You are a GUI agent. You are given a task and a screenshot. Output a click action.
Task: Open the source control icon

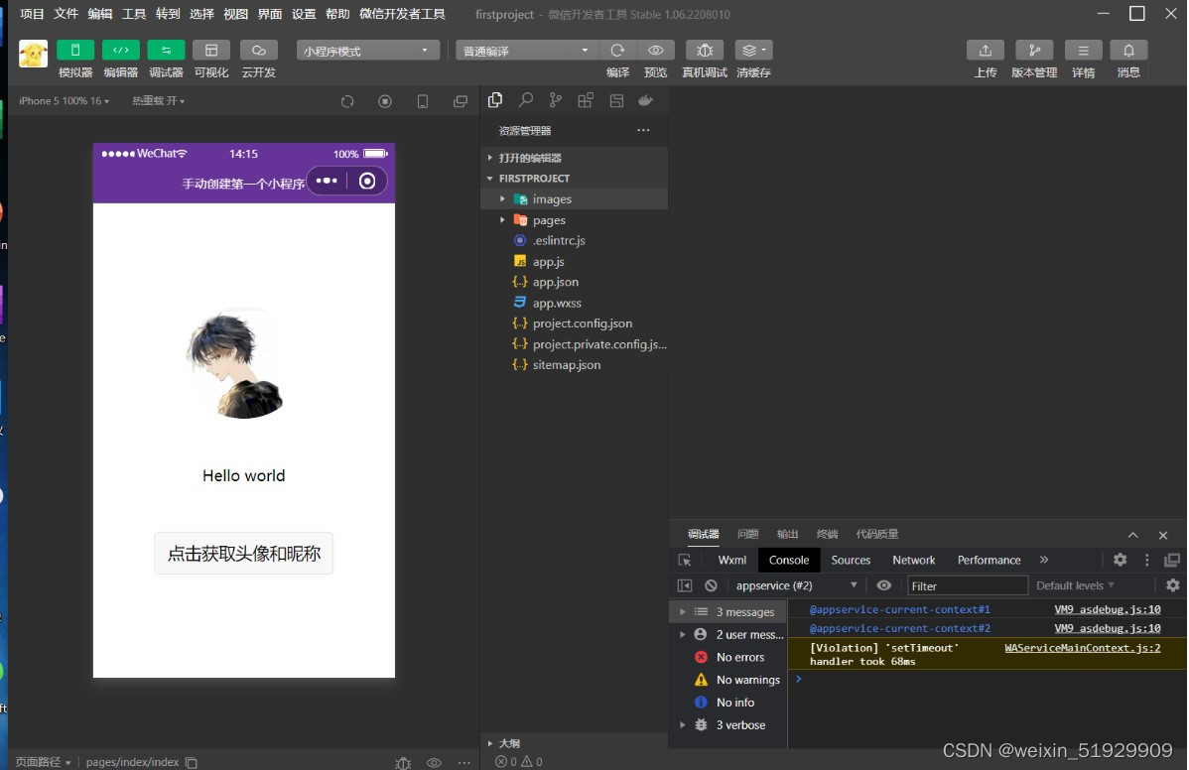pyautogui.click(x=556, y=100)
